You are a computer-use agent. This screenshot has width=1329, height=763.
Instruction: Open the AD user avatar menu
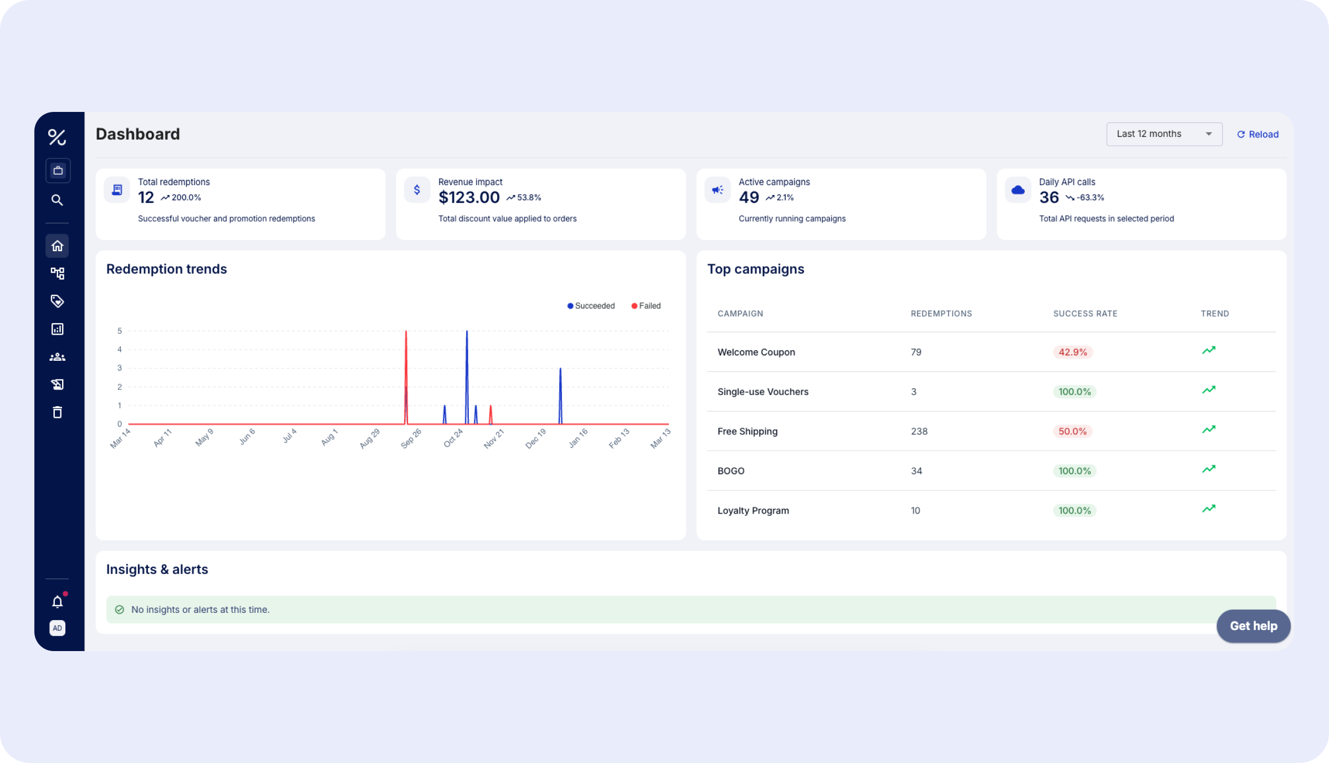coord(57,628)
